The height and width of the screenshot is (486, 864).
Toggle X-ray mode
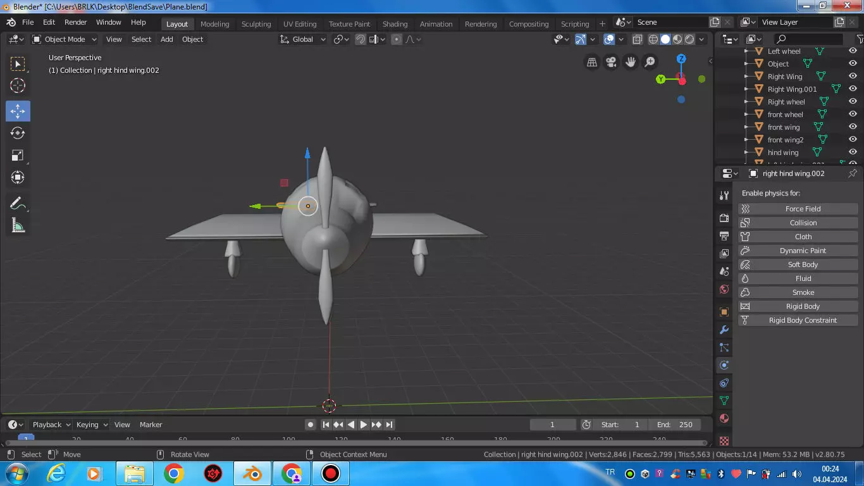pos(638,39)
